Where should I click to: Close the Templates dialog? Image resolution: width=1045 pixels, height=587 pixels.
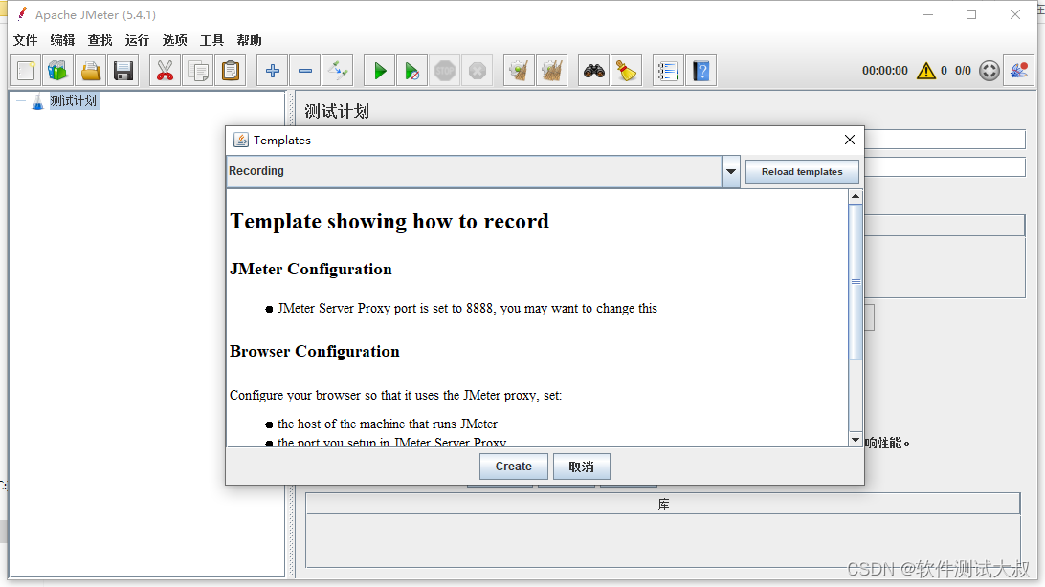pyautogui.click(x=849, y=140)
